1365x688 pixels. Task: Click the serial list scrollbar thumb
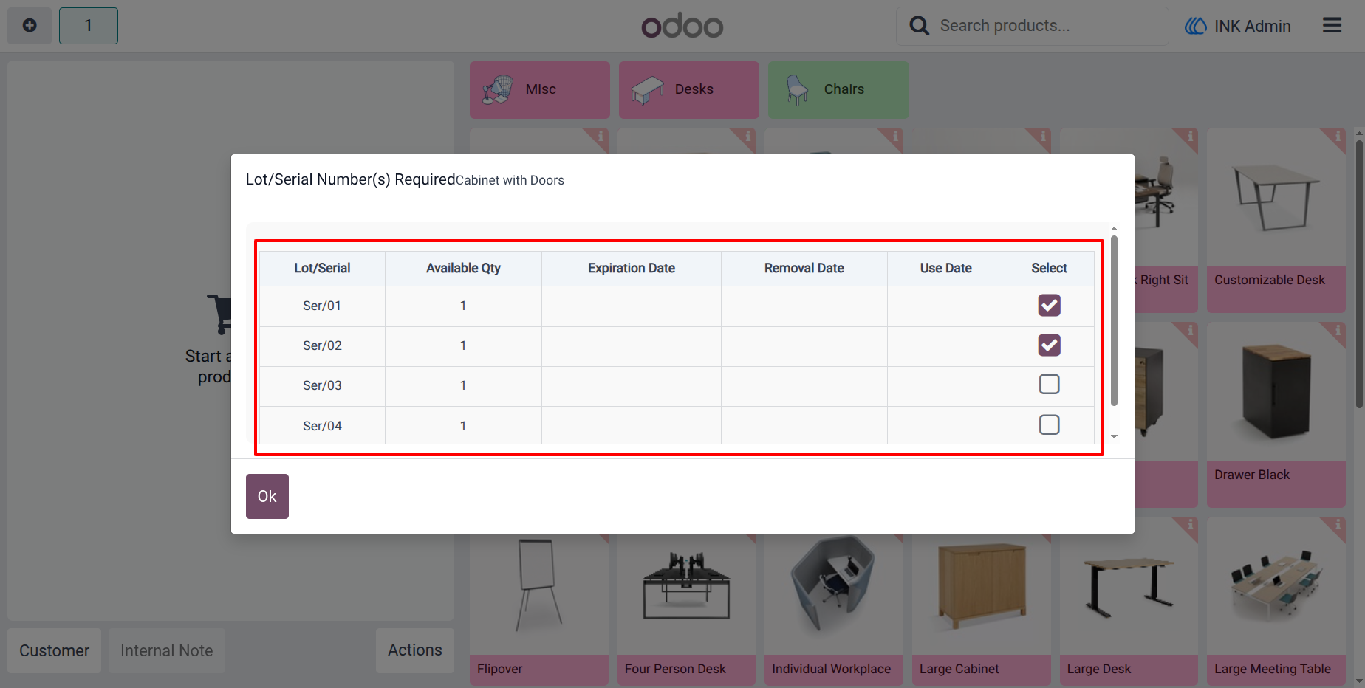1114,320
